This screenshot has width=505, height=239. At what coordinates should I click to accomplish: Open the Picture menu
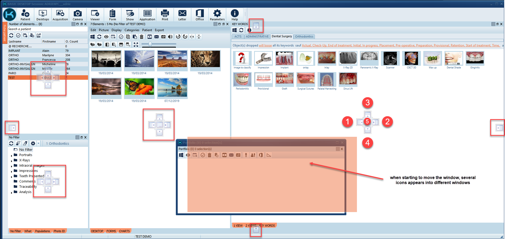104,30
